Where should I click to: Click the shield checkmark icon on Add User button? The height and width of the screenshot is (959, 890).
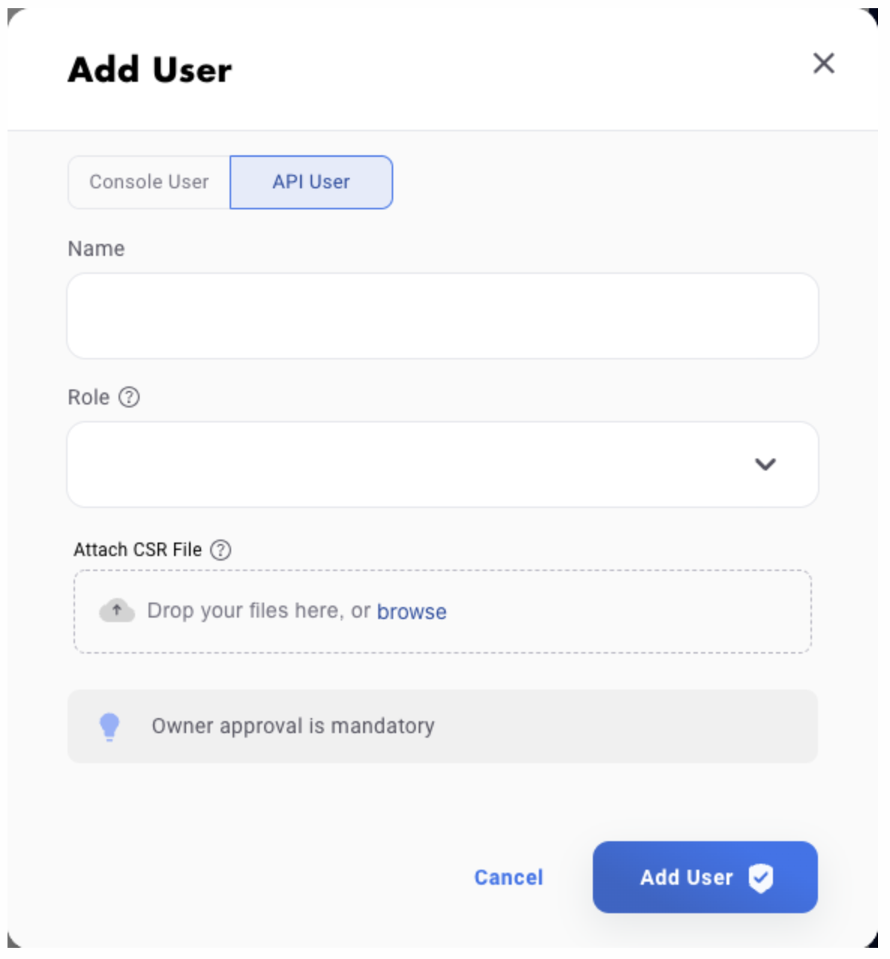tap(761, 878)
